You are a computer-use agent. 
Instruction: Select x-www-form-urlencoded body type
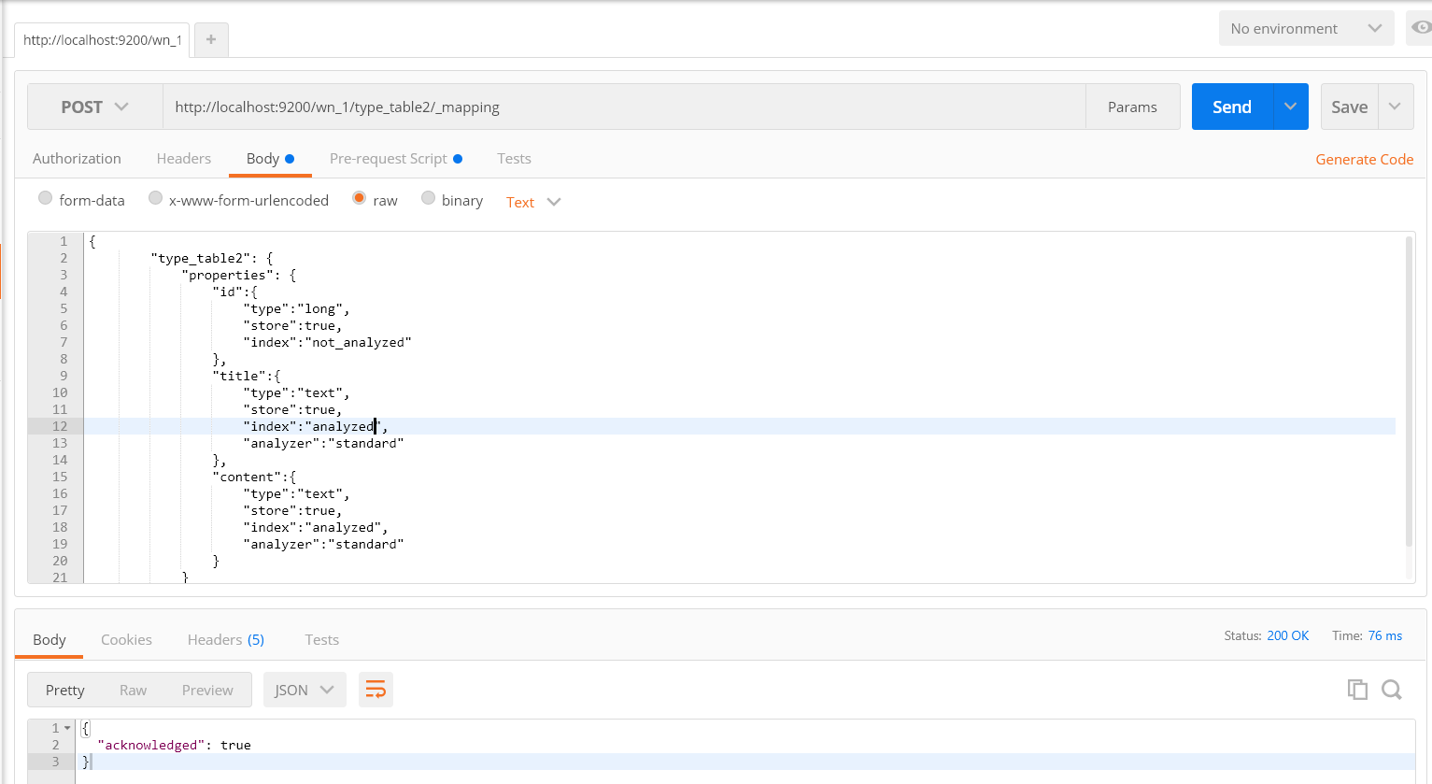[x=156, y=198]
